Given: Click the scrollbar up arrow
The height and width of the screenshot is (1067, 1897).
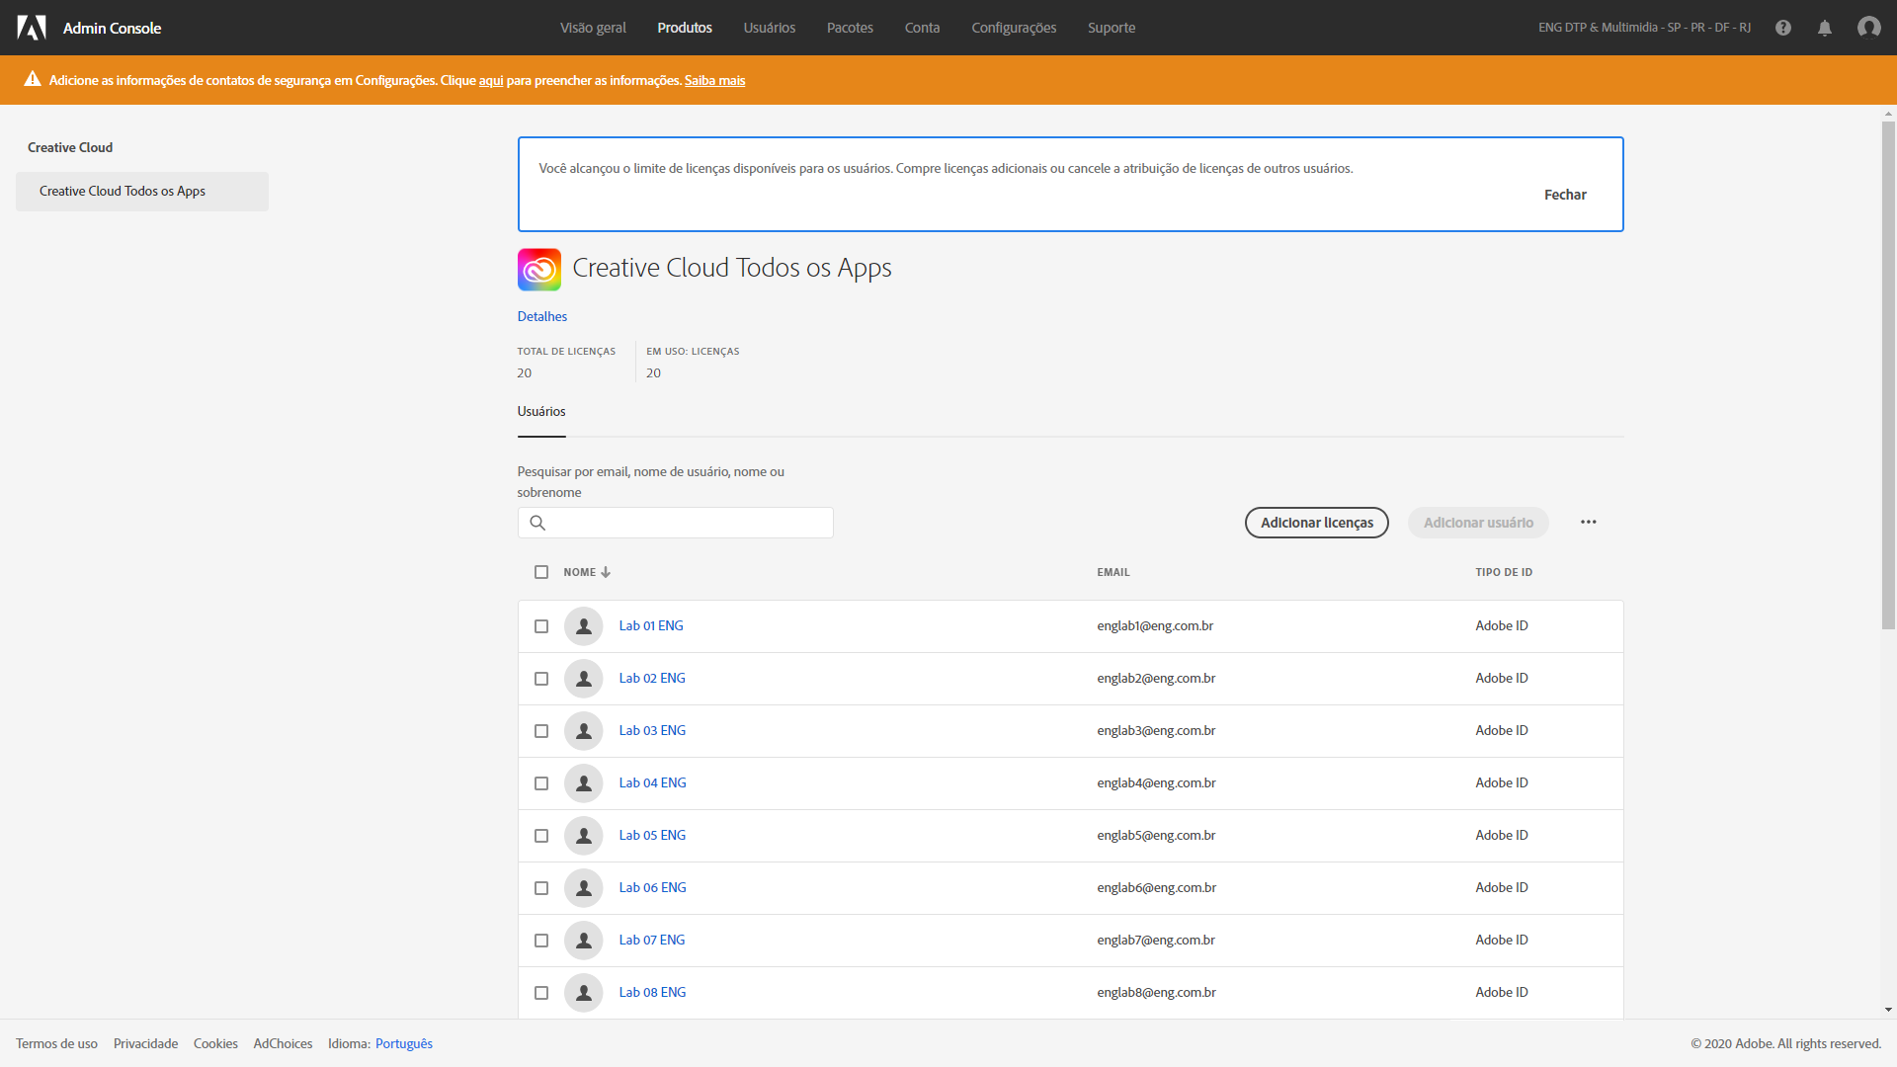Looking at the screenshot, I should click(1888, 114).
